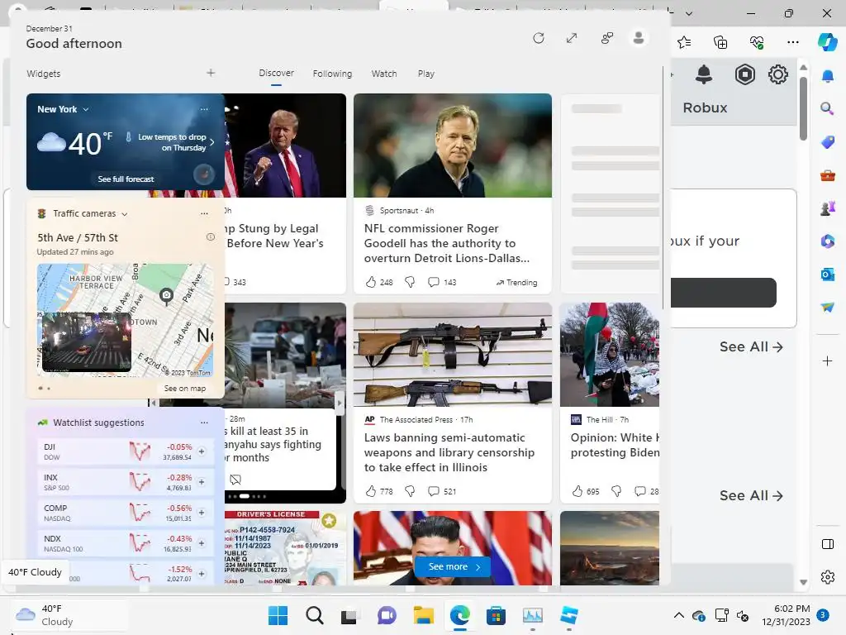
Task: Open Edge favorites star icon
Action: tap(684, 42)
